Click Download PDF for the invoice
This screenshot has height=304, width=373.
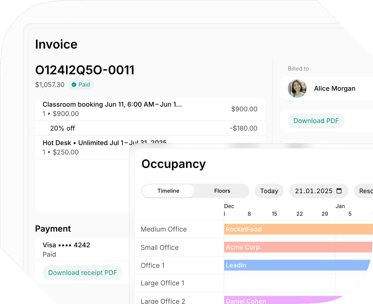coord(316,121)
